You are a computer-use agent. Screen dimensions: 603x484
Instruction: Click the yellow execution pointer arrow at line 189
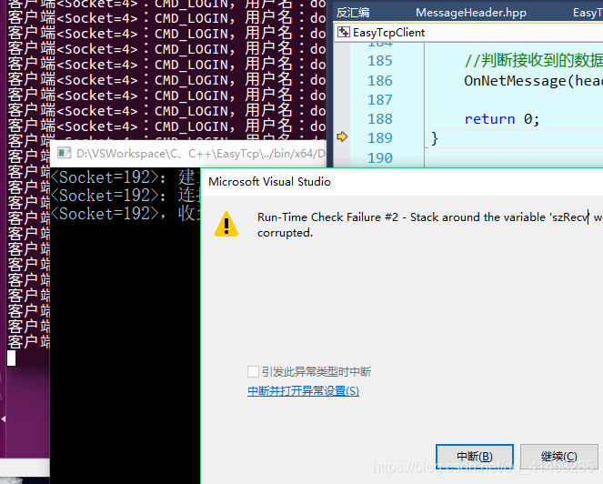click(x=342, y=136)
